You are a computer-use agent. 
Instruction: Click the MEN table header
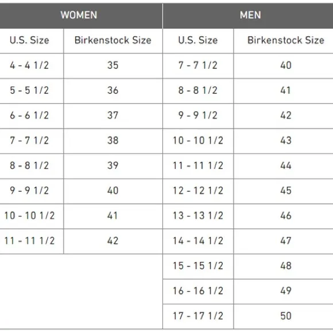click(x=248, y=16)
